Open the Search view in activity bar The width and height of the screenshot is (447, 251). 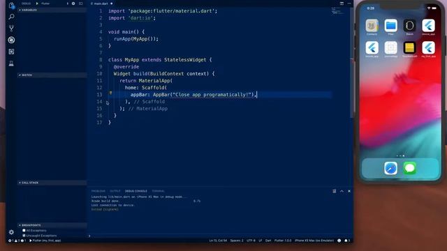coord(11,17)
